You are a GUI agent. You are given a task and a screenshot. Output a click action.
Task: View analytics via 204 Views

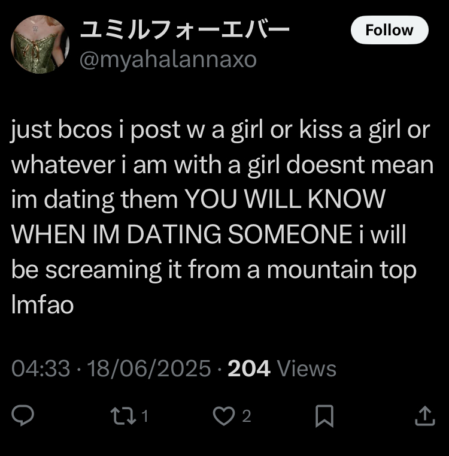point(282,369)
